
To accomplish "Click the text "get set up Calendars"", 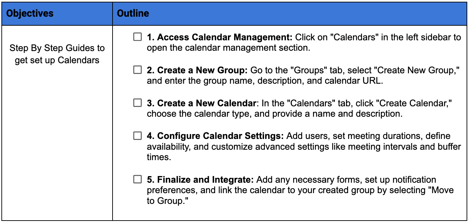I will [57, 60].
